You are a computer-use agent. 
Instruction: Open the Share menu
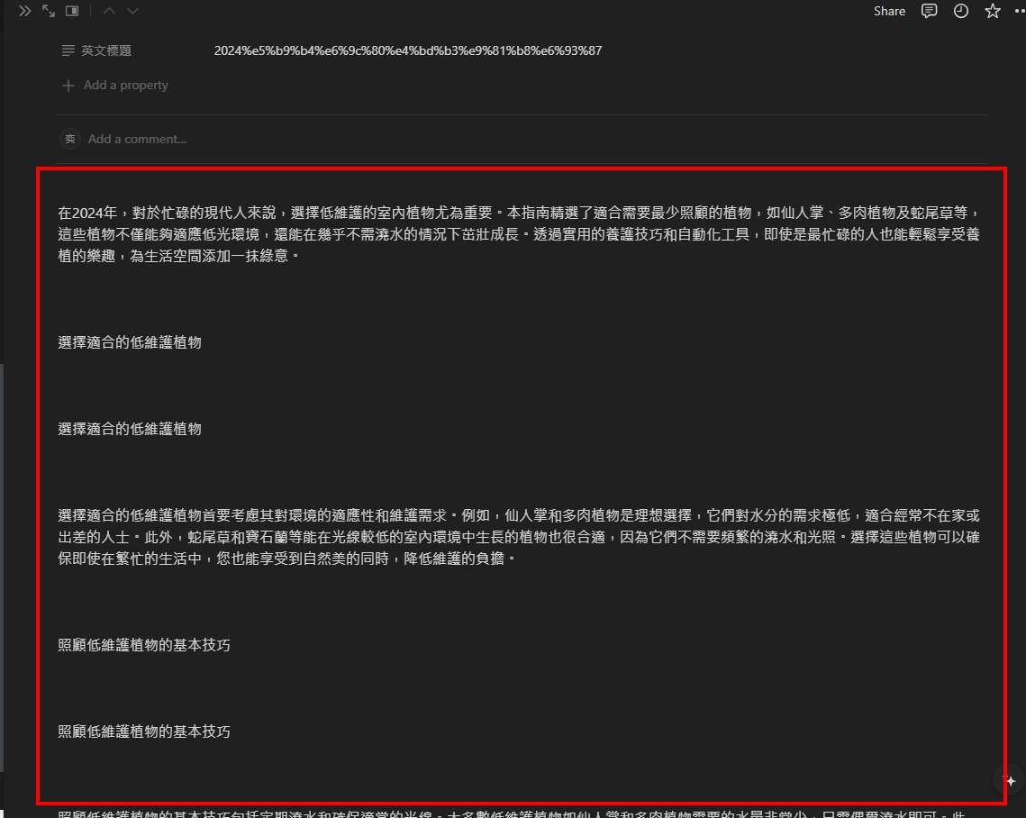[889, 11]
